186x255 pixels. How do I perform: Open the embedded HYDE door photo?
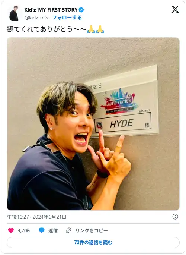[93, 124]
